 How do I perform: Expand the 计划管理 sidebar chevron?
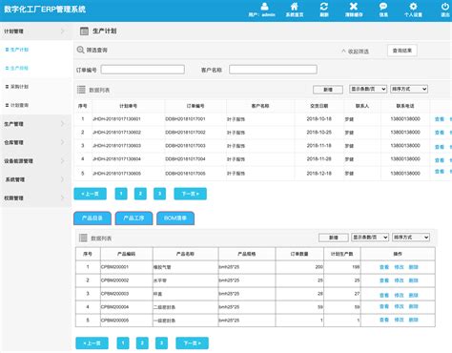[62, 31]
